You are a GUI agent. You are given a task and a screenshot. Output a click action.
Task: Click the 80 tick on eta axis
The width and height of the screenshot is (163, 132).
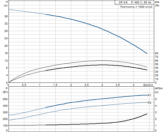(x=157, y=53)
